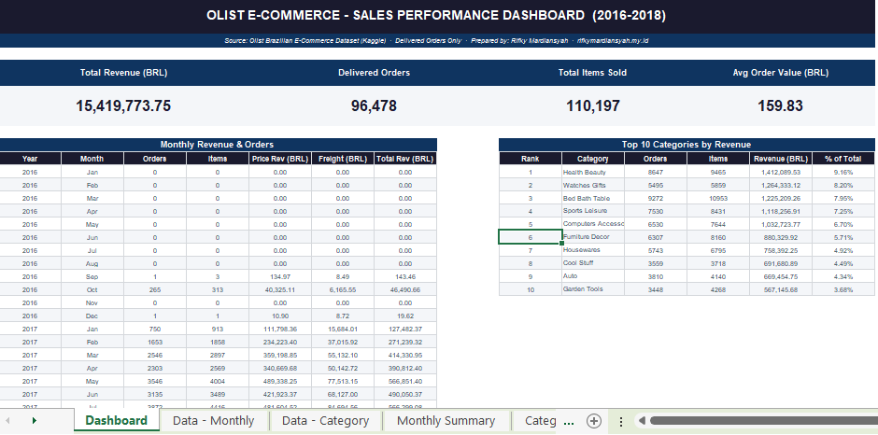The width and height of the screenshot is (878, 435).
Task: Select the 77,513.15 freight cell
Action: point(343,381)
